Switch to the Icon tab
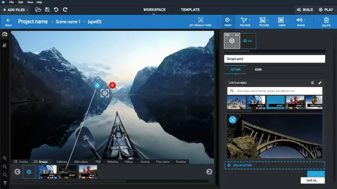337x189 pixels. tap(258, 69)
